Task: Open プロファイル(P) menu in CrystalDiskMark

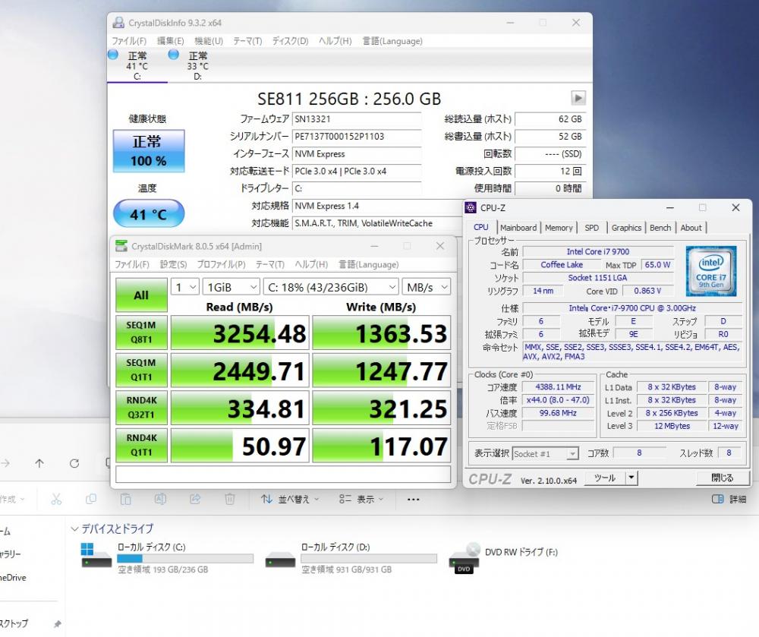Action: coord(221,265)
